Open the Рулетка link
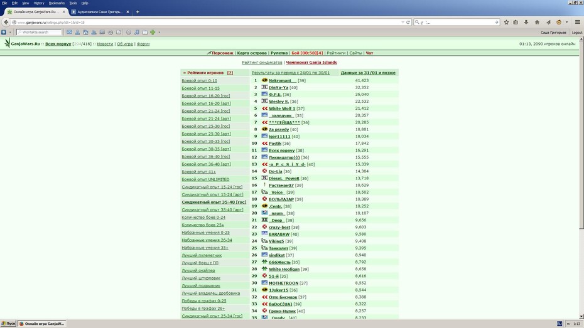The width and height of the screenshot is (584, 328). pos(279,53)
